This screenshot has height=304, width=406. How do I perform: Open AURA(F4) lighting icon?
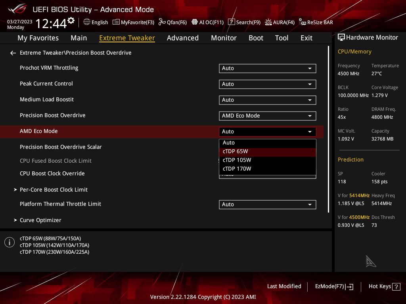268,22
